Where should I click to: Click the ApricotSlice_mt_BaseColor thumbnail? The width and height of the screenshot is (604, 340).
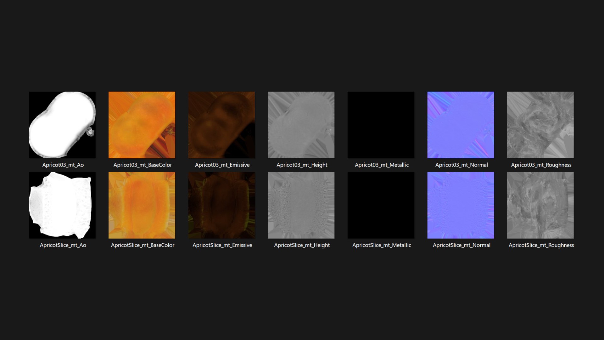click(x=142, y=205)
